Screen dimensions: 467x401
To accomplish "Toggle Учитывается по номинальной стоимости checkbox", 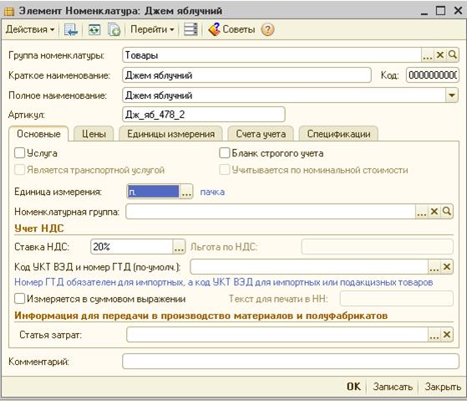I will pyautogui.click(x=225, y=170).
